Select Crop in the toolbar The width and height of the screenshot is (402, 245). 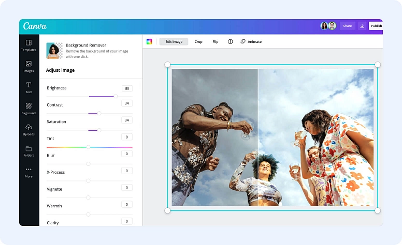(x=198, y=41)
